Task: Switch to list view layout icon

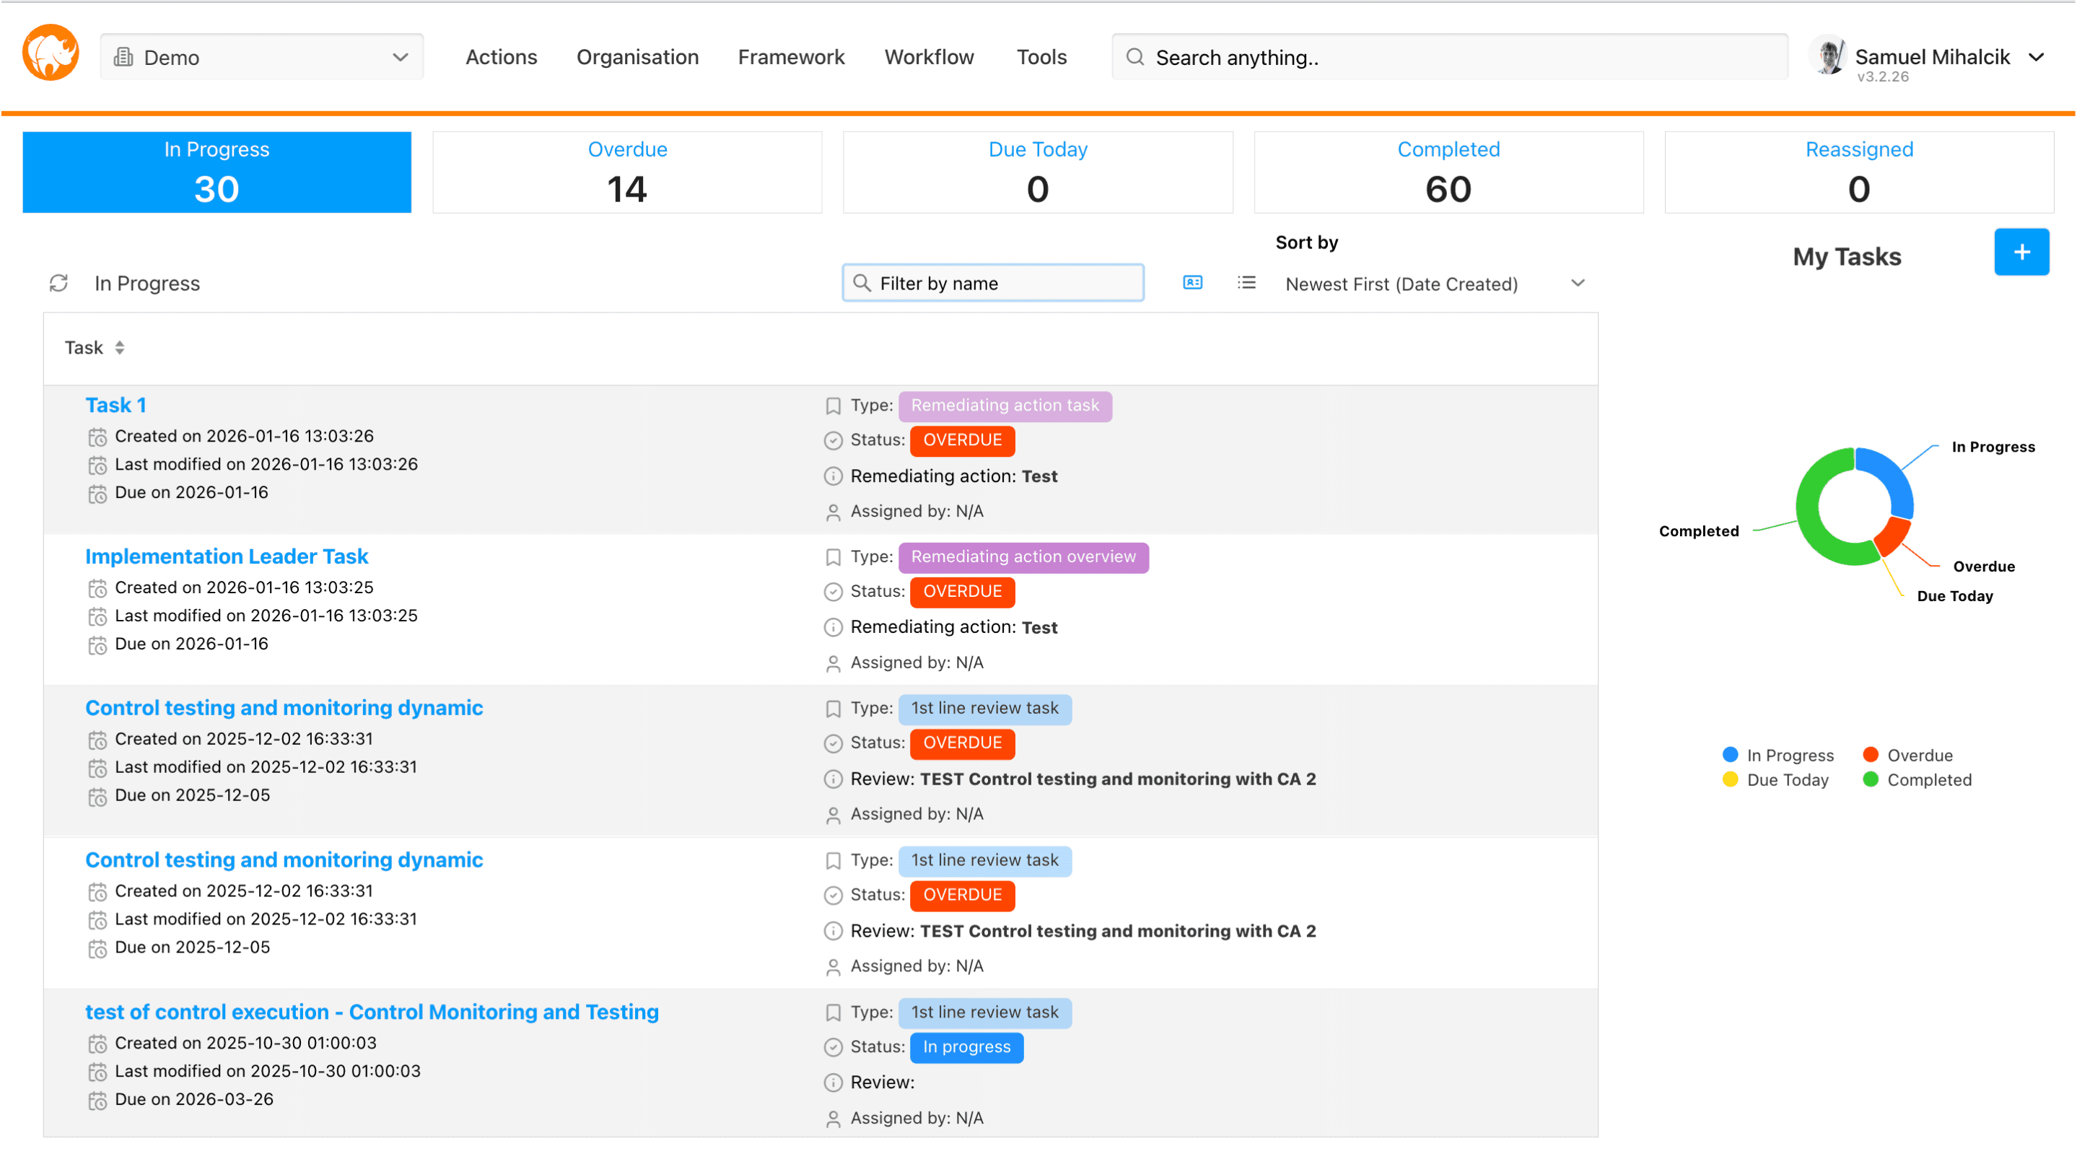Action: [1246, 283]
